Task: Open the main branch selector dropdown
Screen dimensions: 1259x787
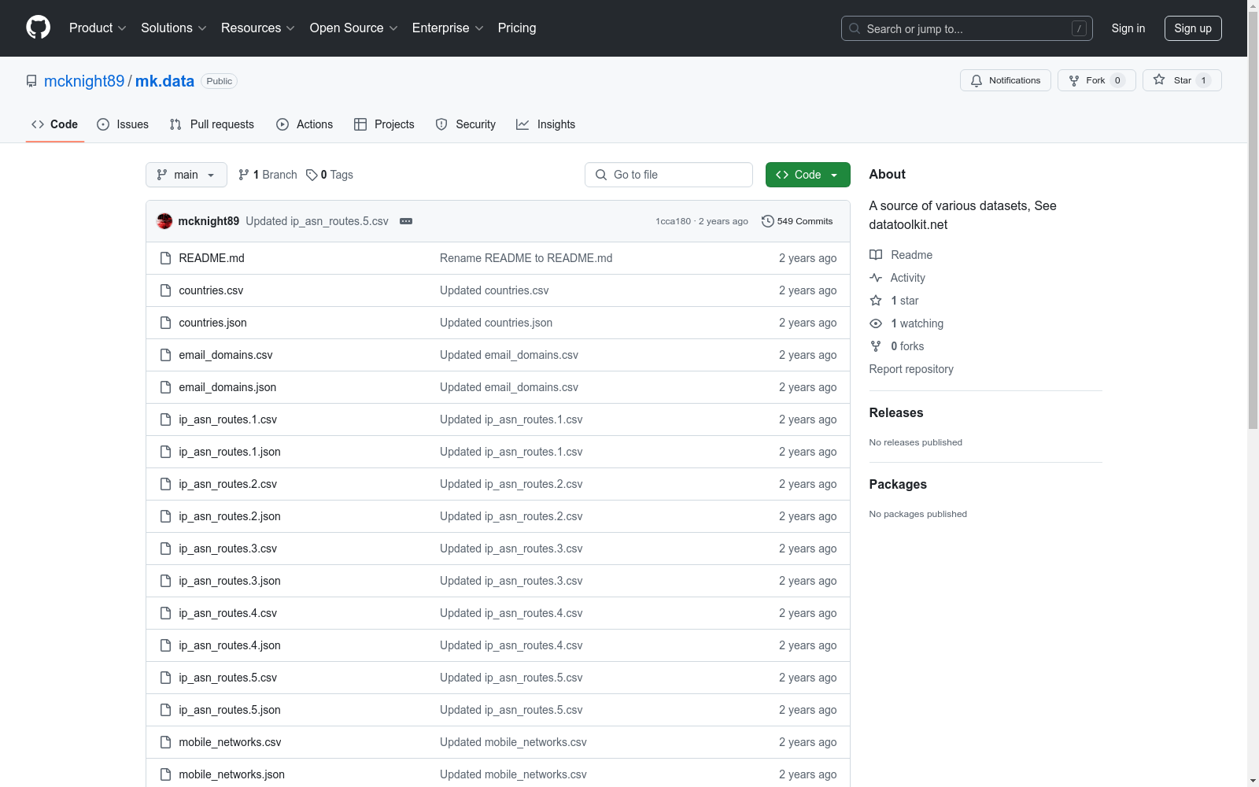Action: click(186, 175)
